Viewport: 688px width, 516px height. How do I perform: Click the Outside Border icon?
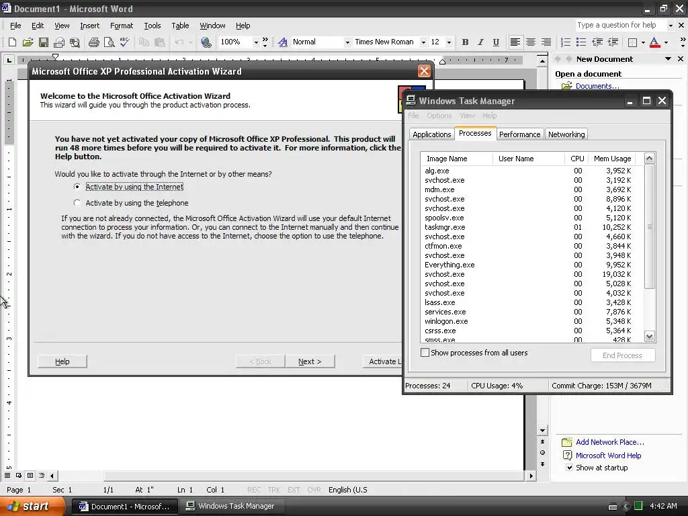(632, 42)
